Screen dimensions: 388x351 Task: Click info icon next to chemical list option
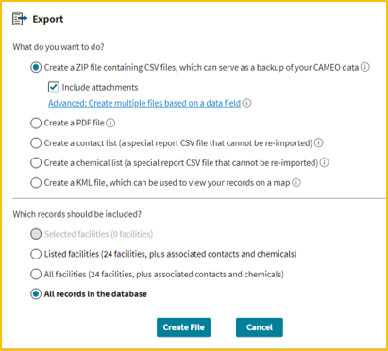click(x=325, y=163)
